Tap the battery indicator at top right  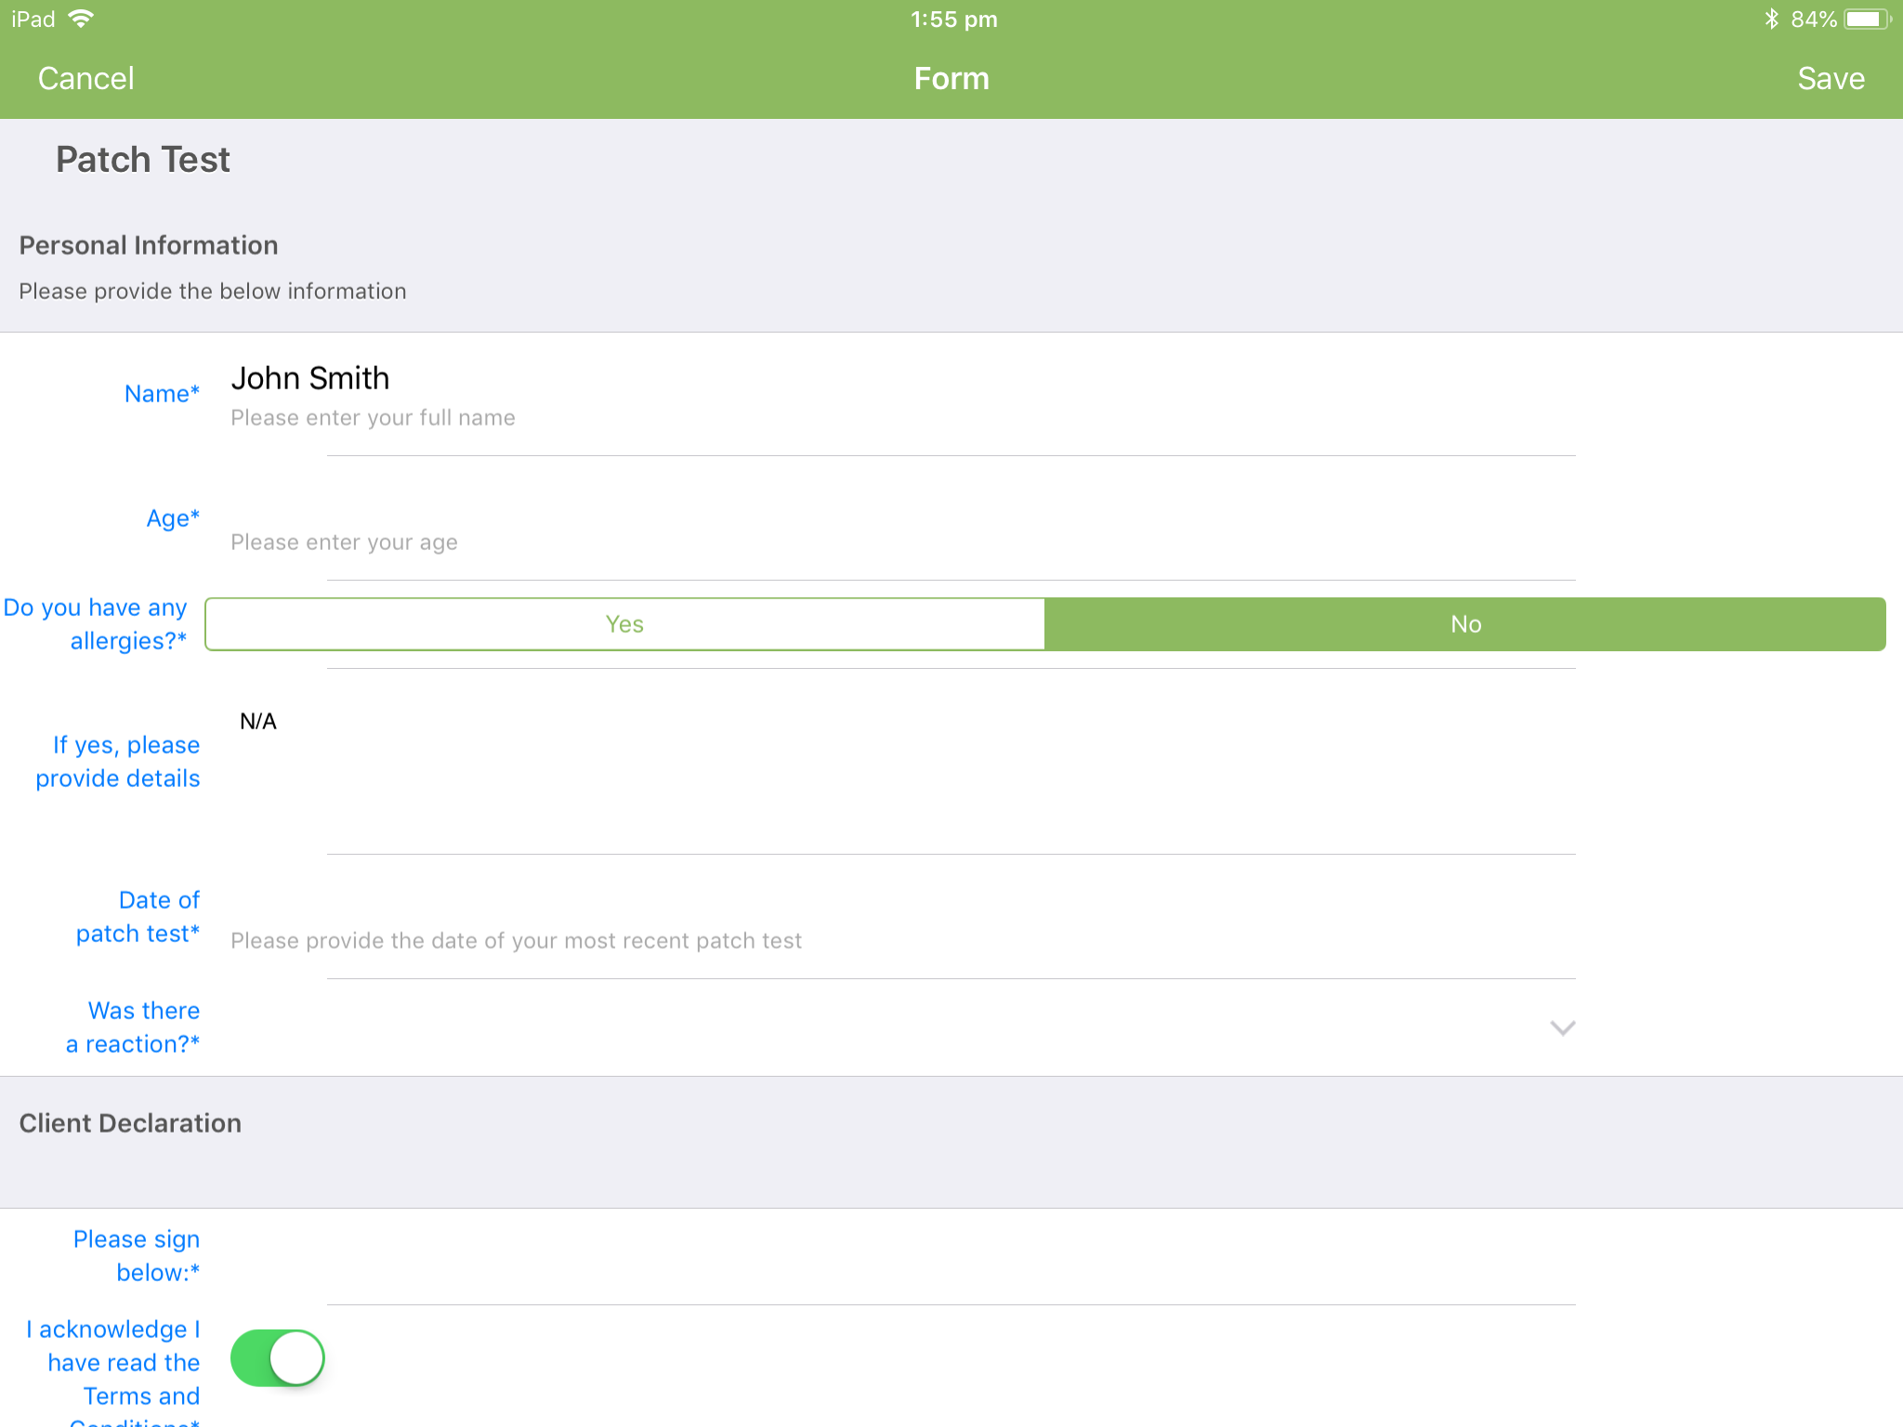pyautogui.click(x=1863, y=18)
